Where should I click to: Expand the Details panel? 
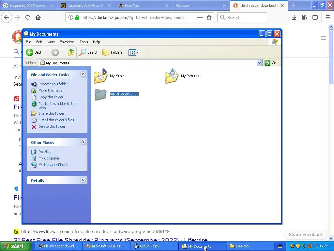(83, 180)
